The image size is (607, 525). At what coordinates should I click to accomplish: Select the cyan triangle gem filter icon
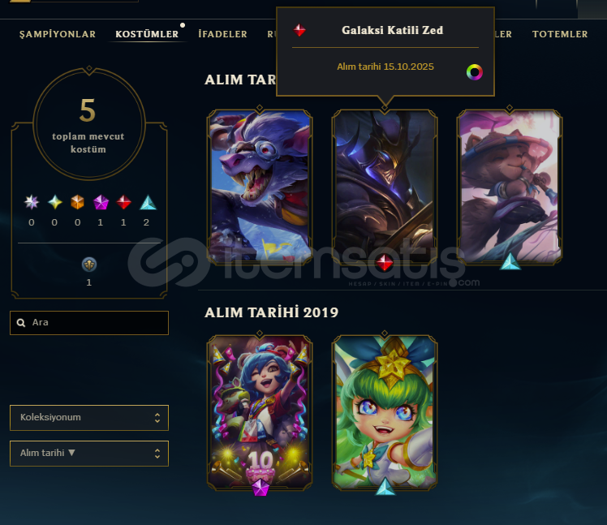click(x=148, y=202)
